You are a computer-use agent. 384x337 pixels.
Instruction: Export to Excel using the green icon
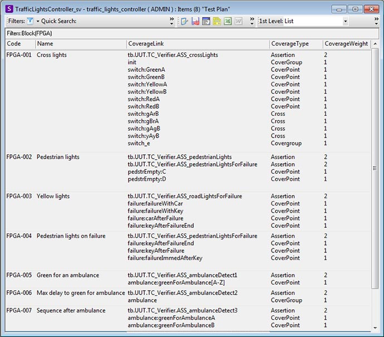[x=228, y=21]
